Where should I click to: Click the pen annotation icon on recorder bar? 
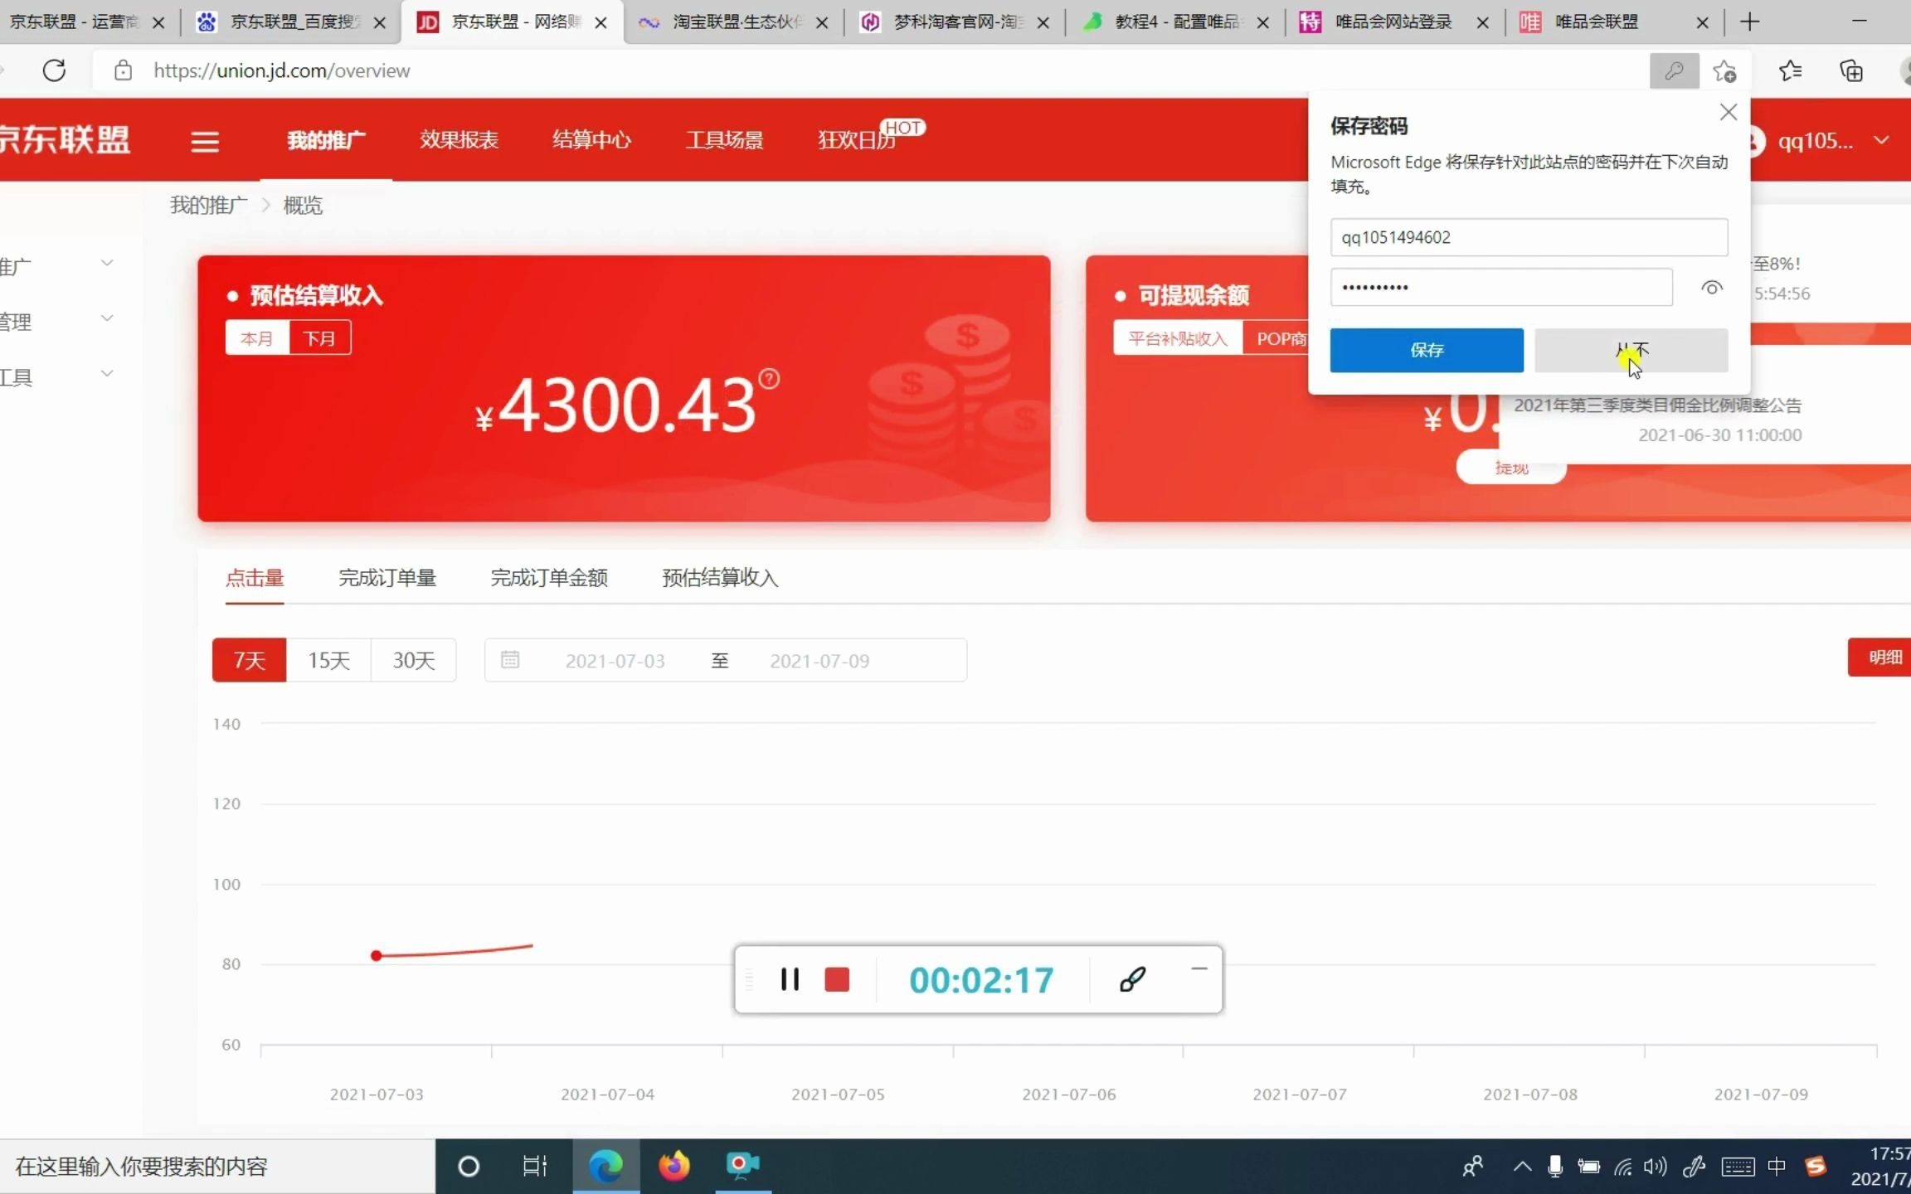[1133, 979]
